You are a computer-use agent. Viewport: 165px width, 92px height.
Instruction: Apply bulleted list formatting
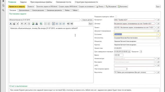(x=45, y=24)
